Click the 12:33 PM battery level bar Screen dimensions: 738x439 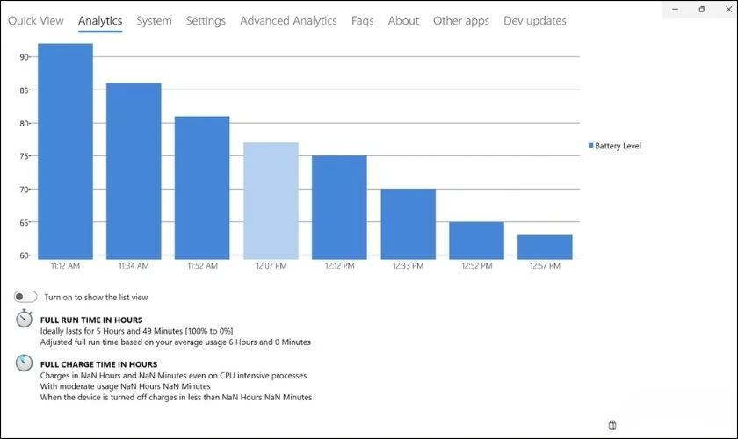click(x=408, y=224)
